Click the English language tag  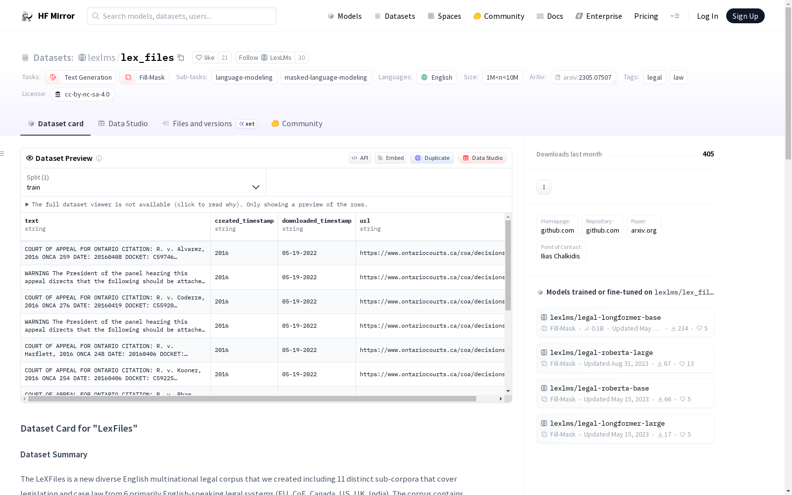(437, 77)
